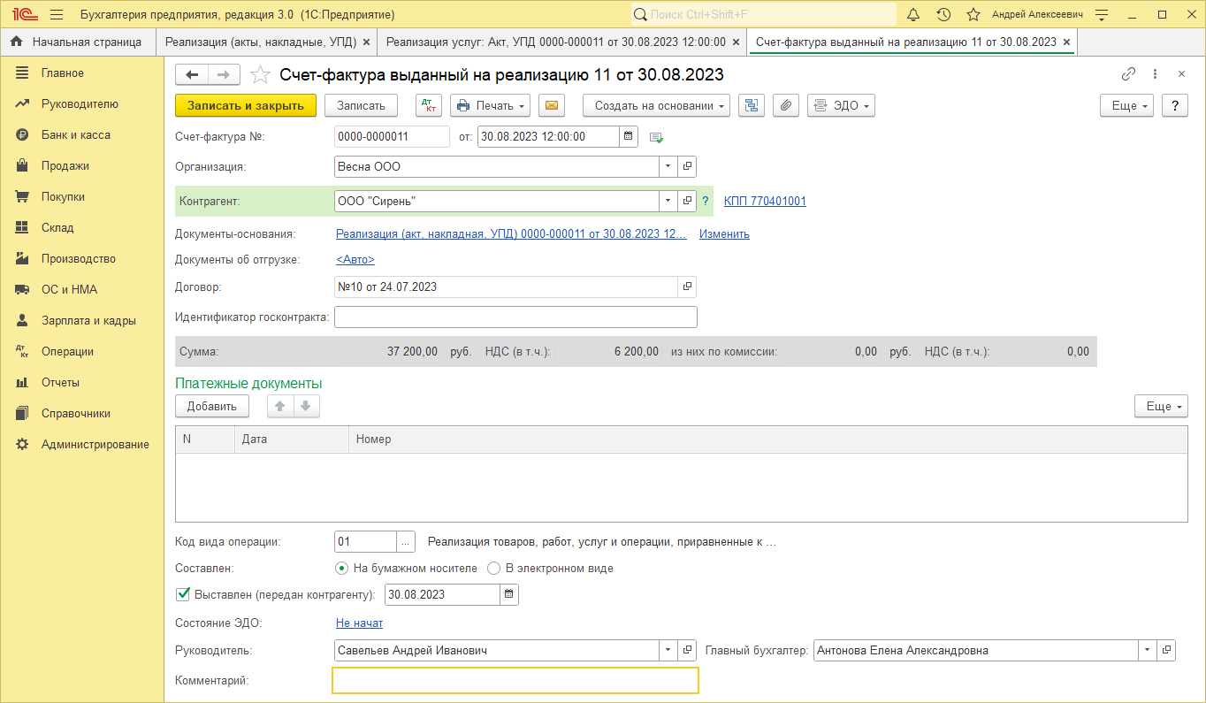Focus Идентификатор госконтракта input field

[515, 317]
